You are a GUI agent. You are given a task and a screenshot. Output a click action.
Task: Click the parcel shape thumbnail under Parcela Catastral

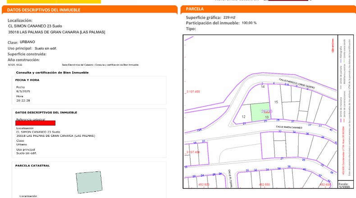click(x=89, y=182)
